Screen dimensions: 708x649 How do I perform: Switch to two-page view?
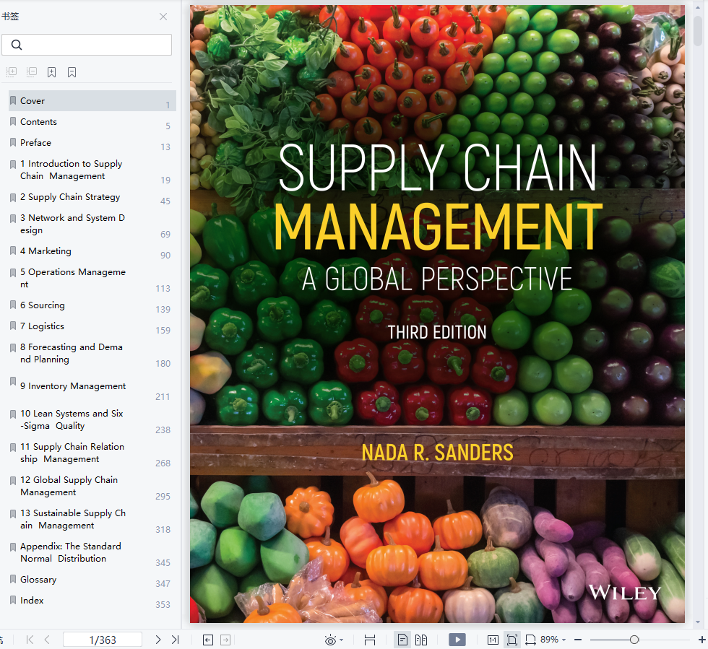421,640
